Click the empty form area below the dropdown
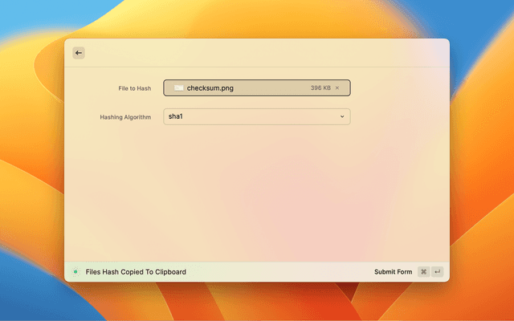Image resolution: width=514 pixels, height=321 pixels. point(257,193)
